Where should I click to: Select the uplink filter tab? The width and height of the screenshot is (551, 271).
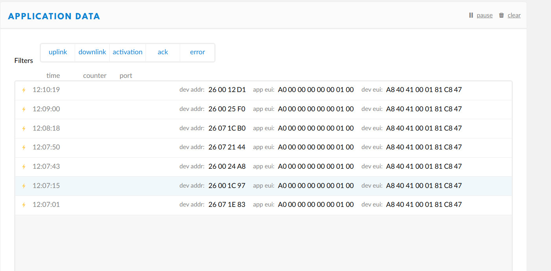(58, 52)
